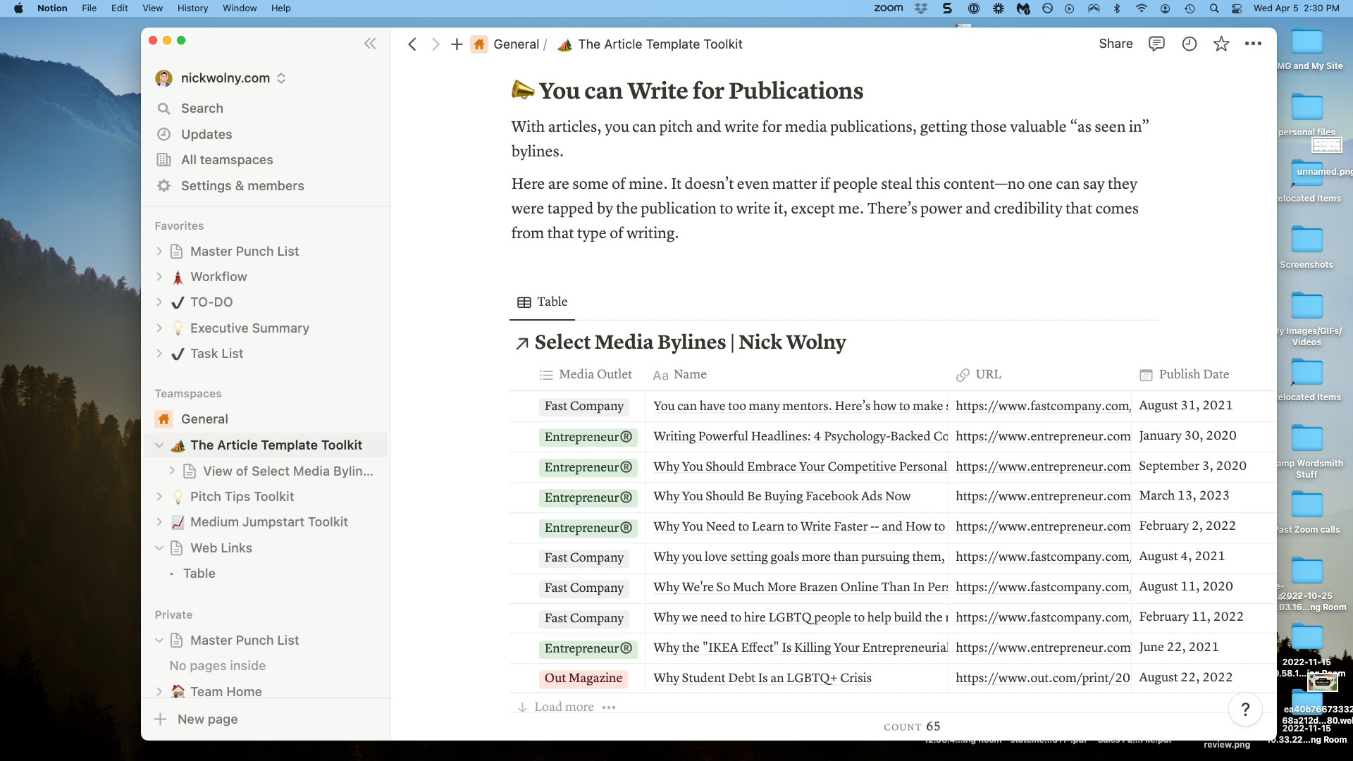Click the plus new tab icon

[x=457, y=44]
